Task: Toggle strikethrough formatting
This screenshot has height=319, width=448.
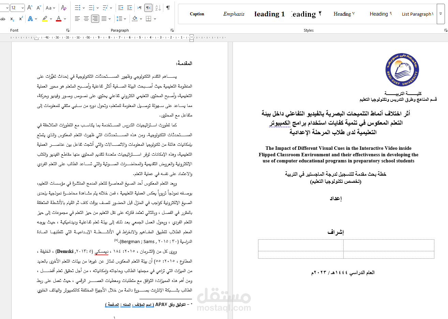Action: pos(3,19)
